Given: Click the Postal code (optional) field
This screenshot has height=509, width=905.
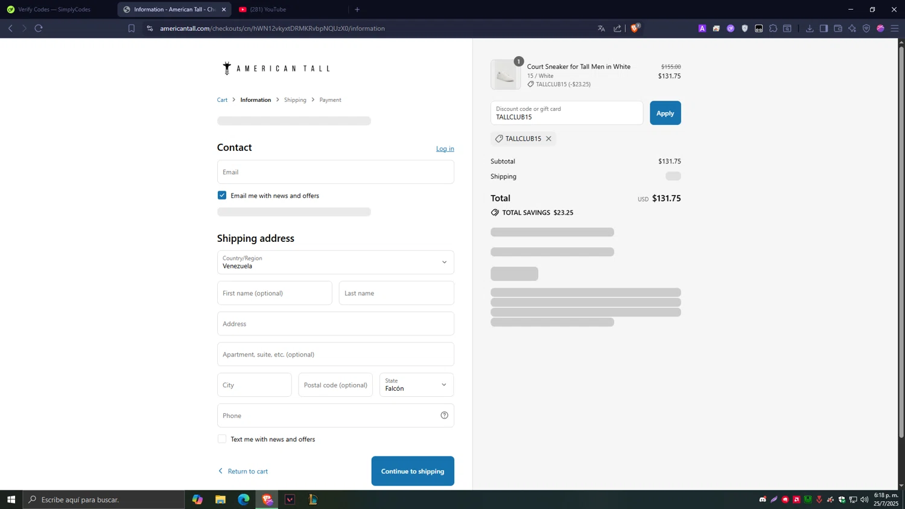Looking at the screenshot, I should (335, 385).
